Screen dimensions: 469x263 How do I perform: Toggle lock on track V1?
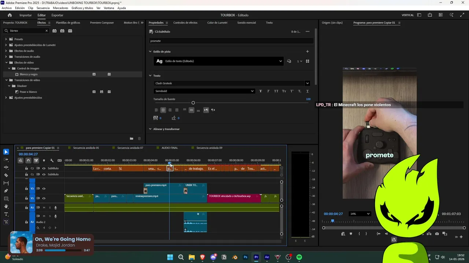tap(26, 198)
